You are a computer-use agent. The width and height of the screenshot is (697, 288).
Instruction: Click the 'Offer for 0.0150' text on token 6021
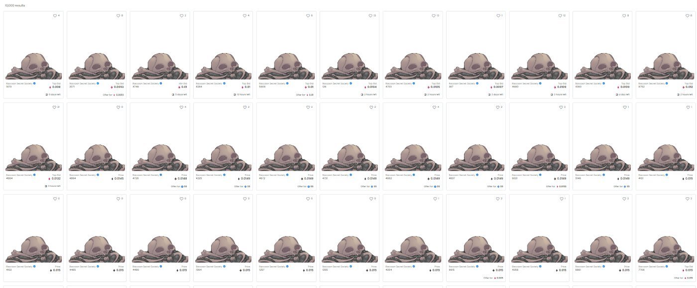point(556,186)
